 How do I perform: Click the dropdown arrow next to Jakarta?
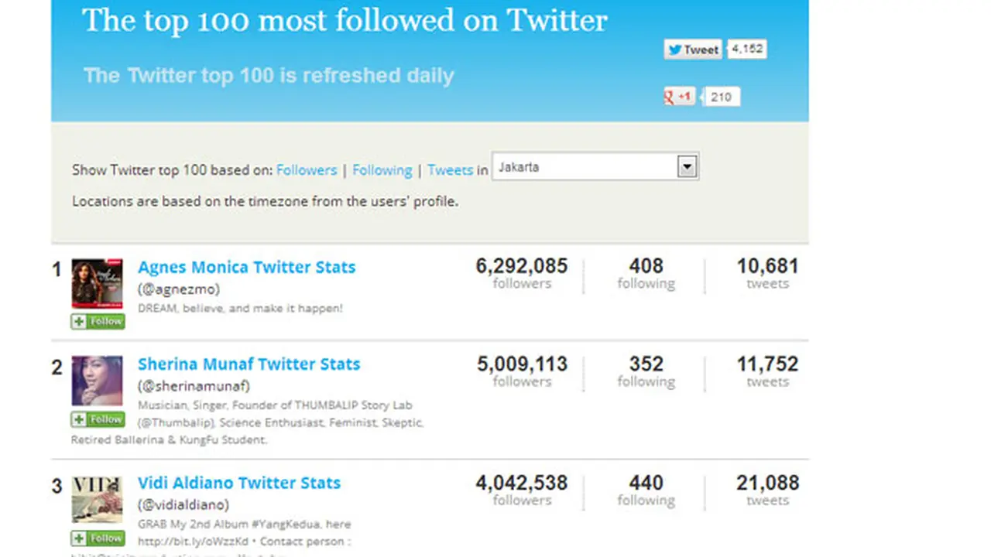(x=687, y=166)
